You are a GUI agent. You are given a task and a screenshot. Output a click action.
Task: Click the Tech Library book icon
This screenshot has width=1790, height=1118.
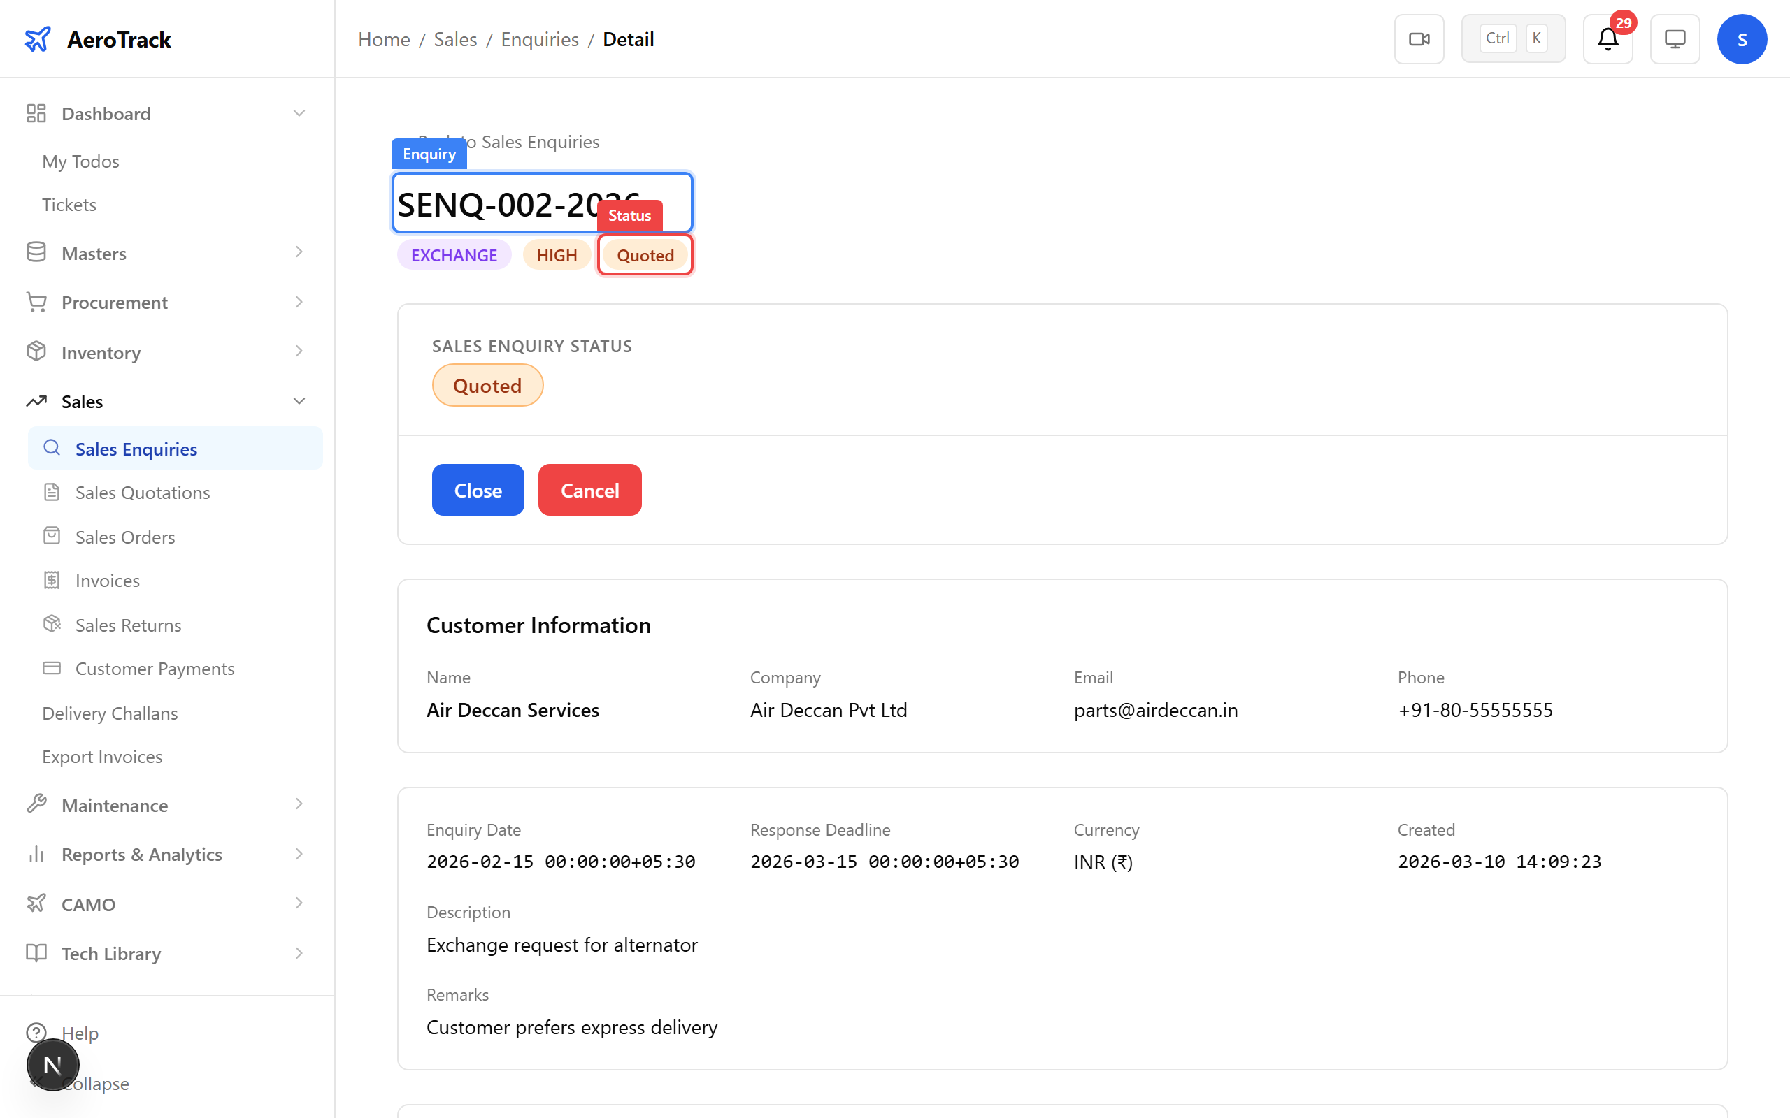(x=36, y=953)
